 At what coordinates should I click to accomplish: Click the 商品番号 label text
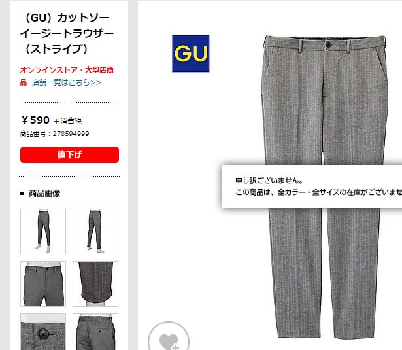pos(33,133)
